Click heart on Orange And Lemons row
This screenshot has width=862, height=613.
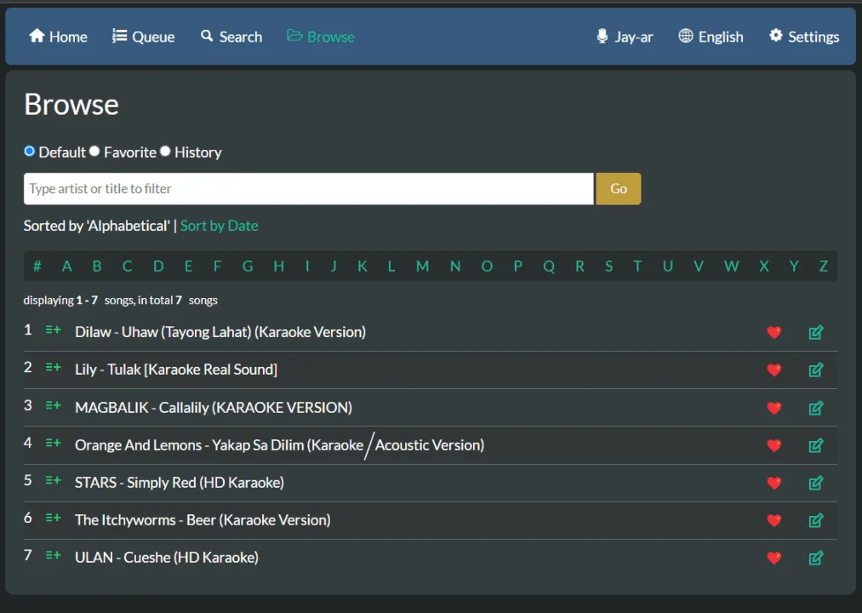[x=774, y=445]
